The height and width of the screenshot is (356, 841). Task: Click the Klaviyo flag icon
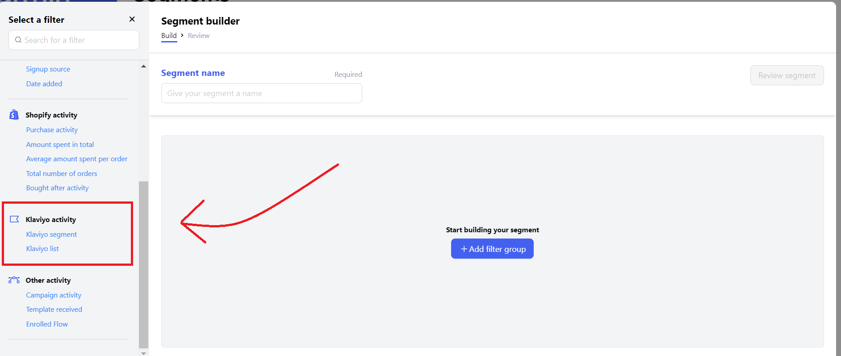point(14,219)
